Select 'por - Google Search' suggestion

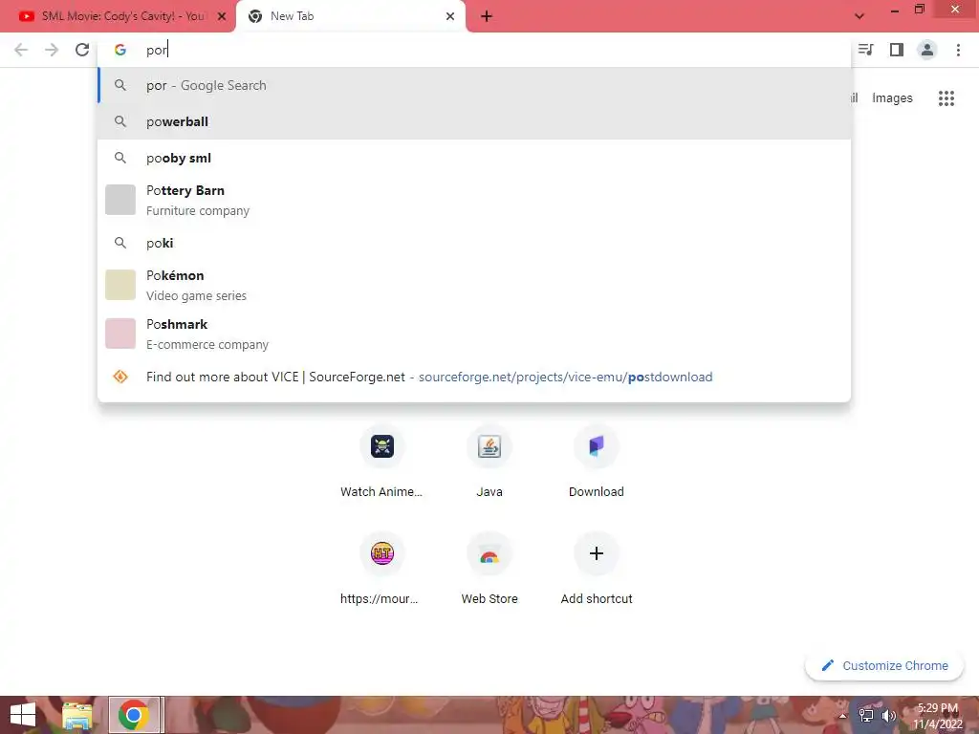[474, 85]
